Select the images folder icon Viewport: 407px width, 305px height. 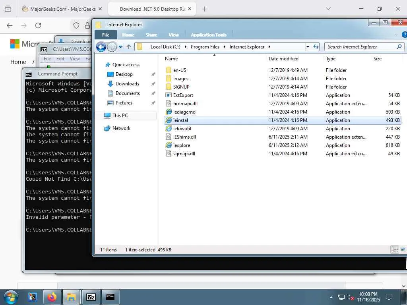pos(169,79)
